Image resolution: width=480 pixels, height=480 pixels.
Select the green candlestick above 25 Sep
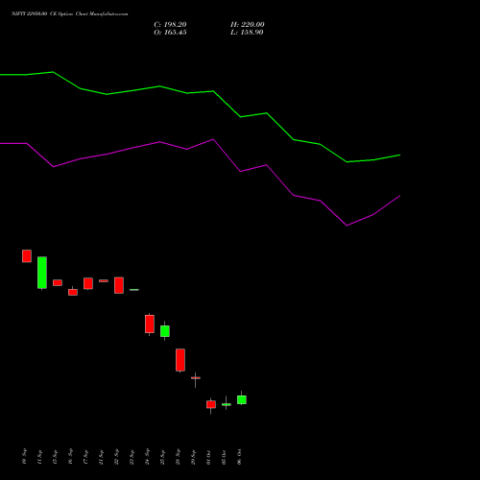click(x=165, y=331)
